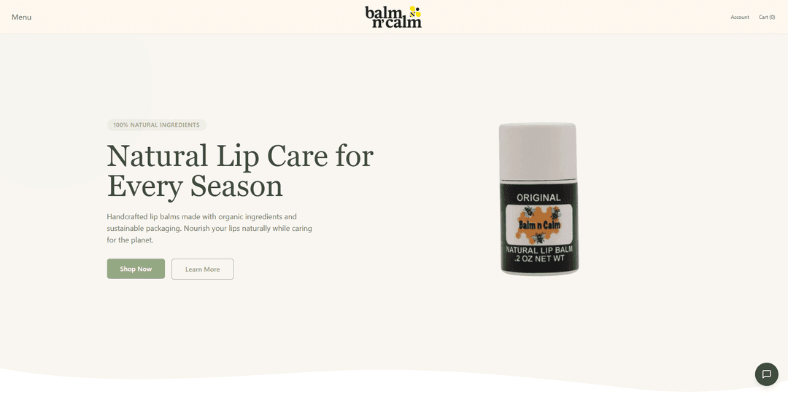The image size is (788, 394).
Task: Open the chat bubble widget
Action: [x=766, y=374]
